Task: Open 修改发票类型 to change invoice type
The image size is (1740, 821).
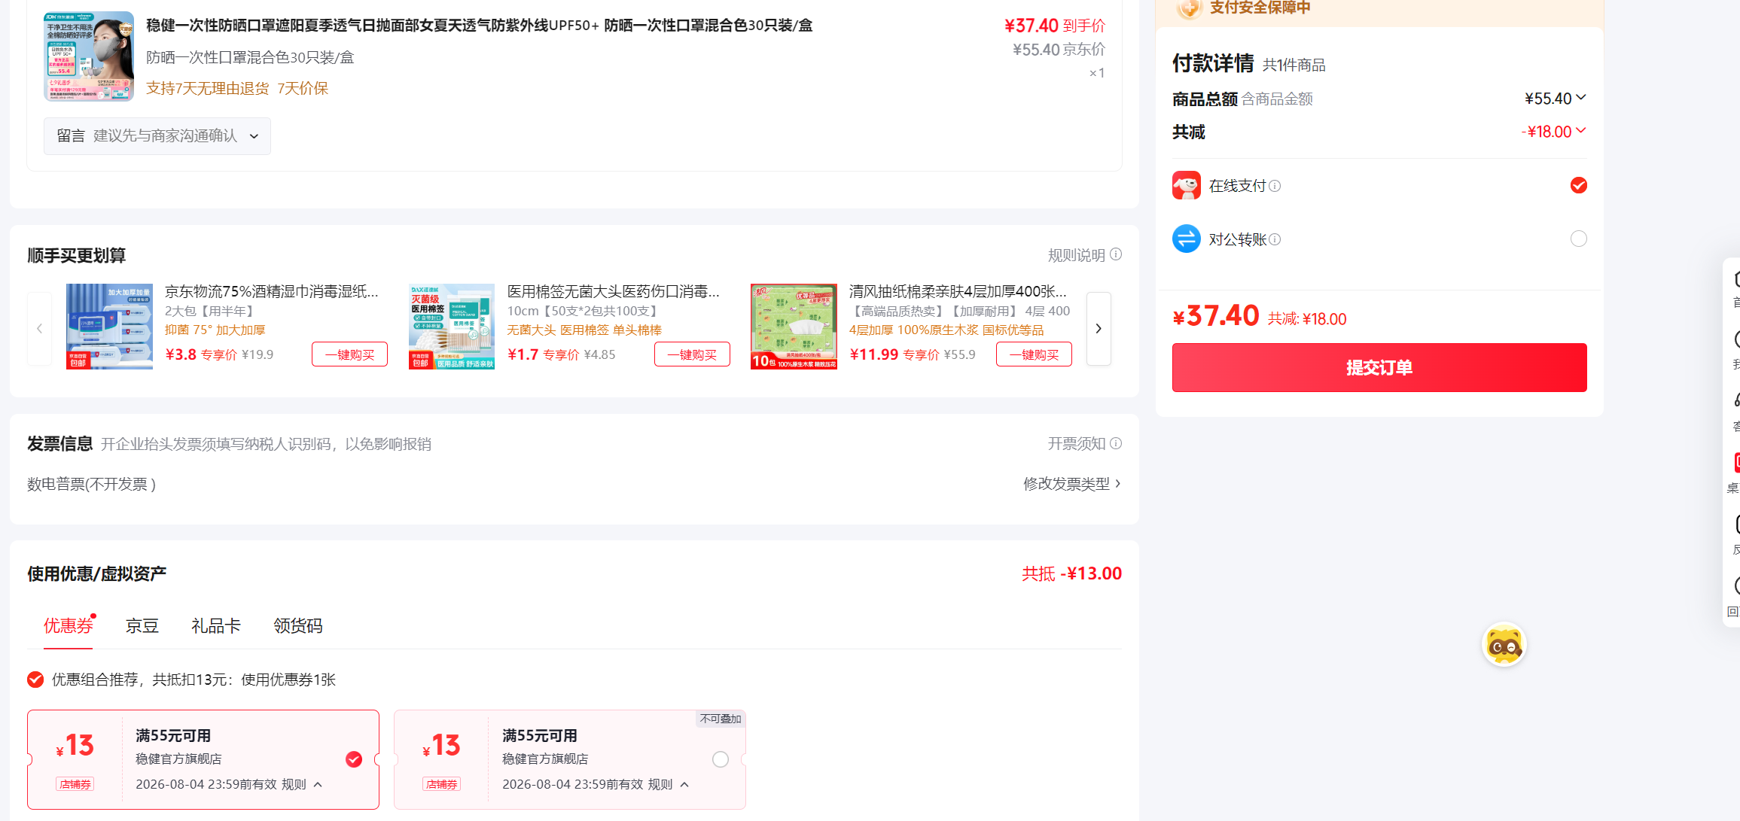Action: [1072, 484]
